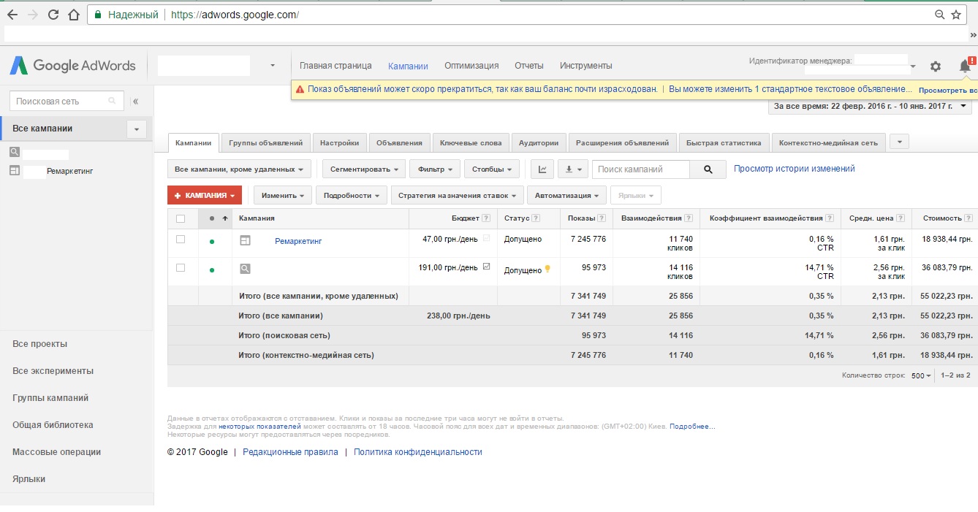Check the Ремаркетинг campaign checkbox

181,240
